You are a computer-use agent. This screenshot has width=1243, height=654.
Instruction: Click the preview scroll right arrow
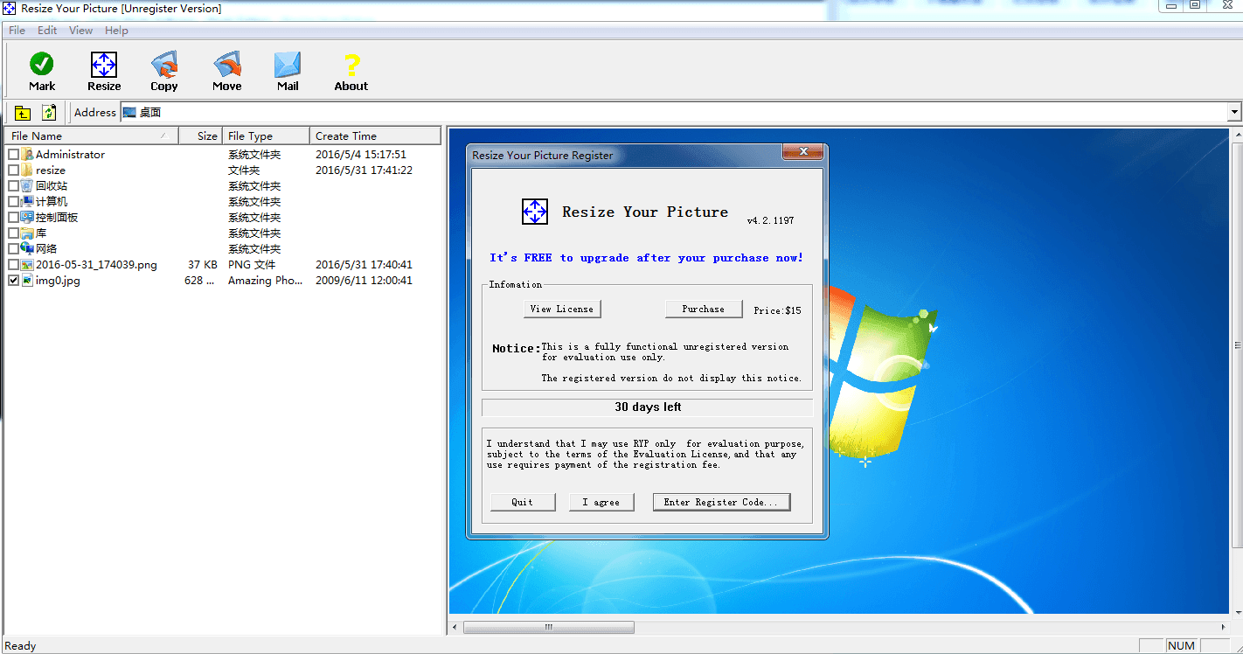click(1223, 627)
